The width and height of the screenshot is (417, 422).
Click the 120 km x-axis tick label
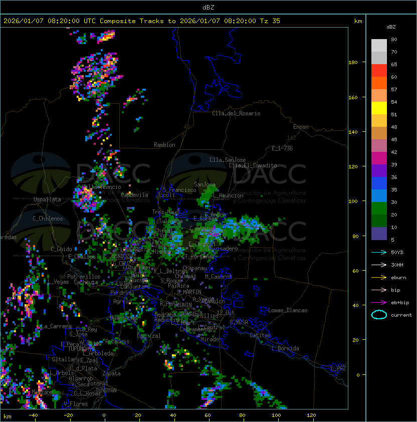[311, 415]
